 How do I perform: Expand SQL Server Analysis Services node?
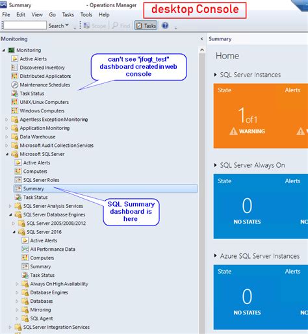[x=10, y=206]
